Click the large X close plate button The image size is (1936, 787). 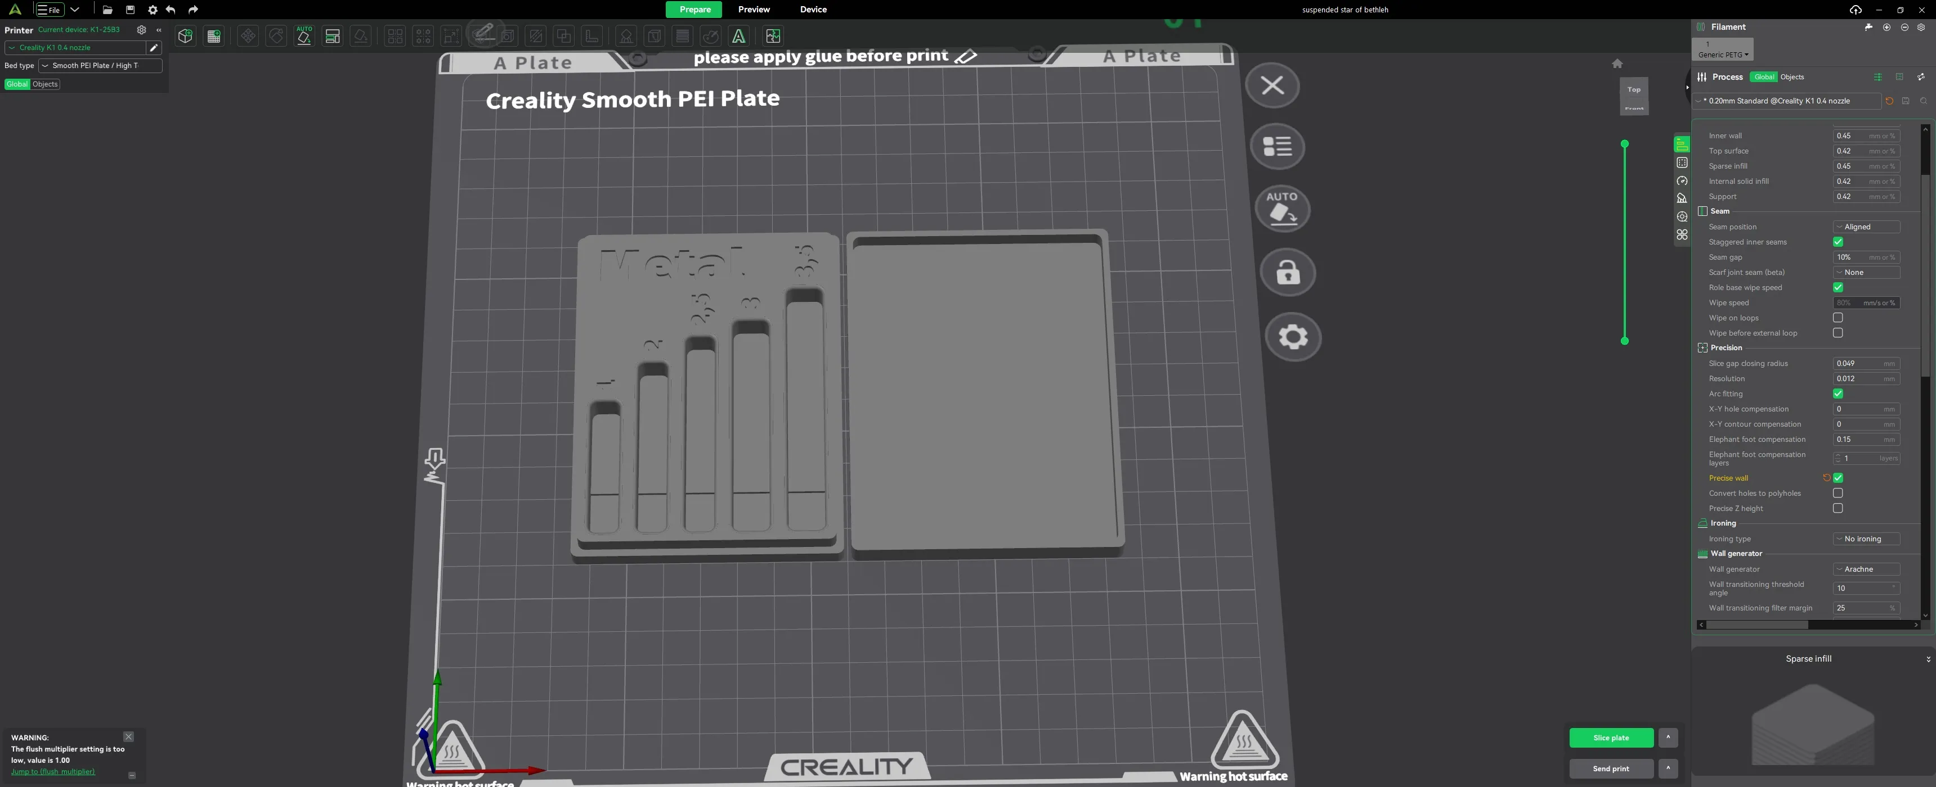coord(1272,85)
